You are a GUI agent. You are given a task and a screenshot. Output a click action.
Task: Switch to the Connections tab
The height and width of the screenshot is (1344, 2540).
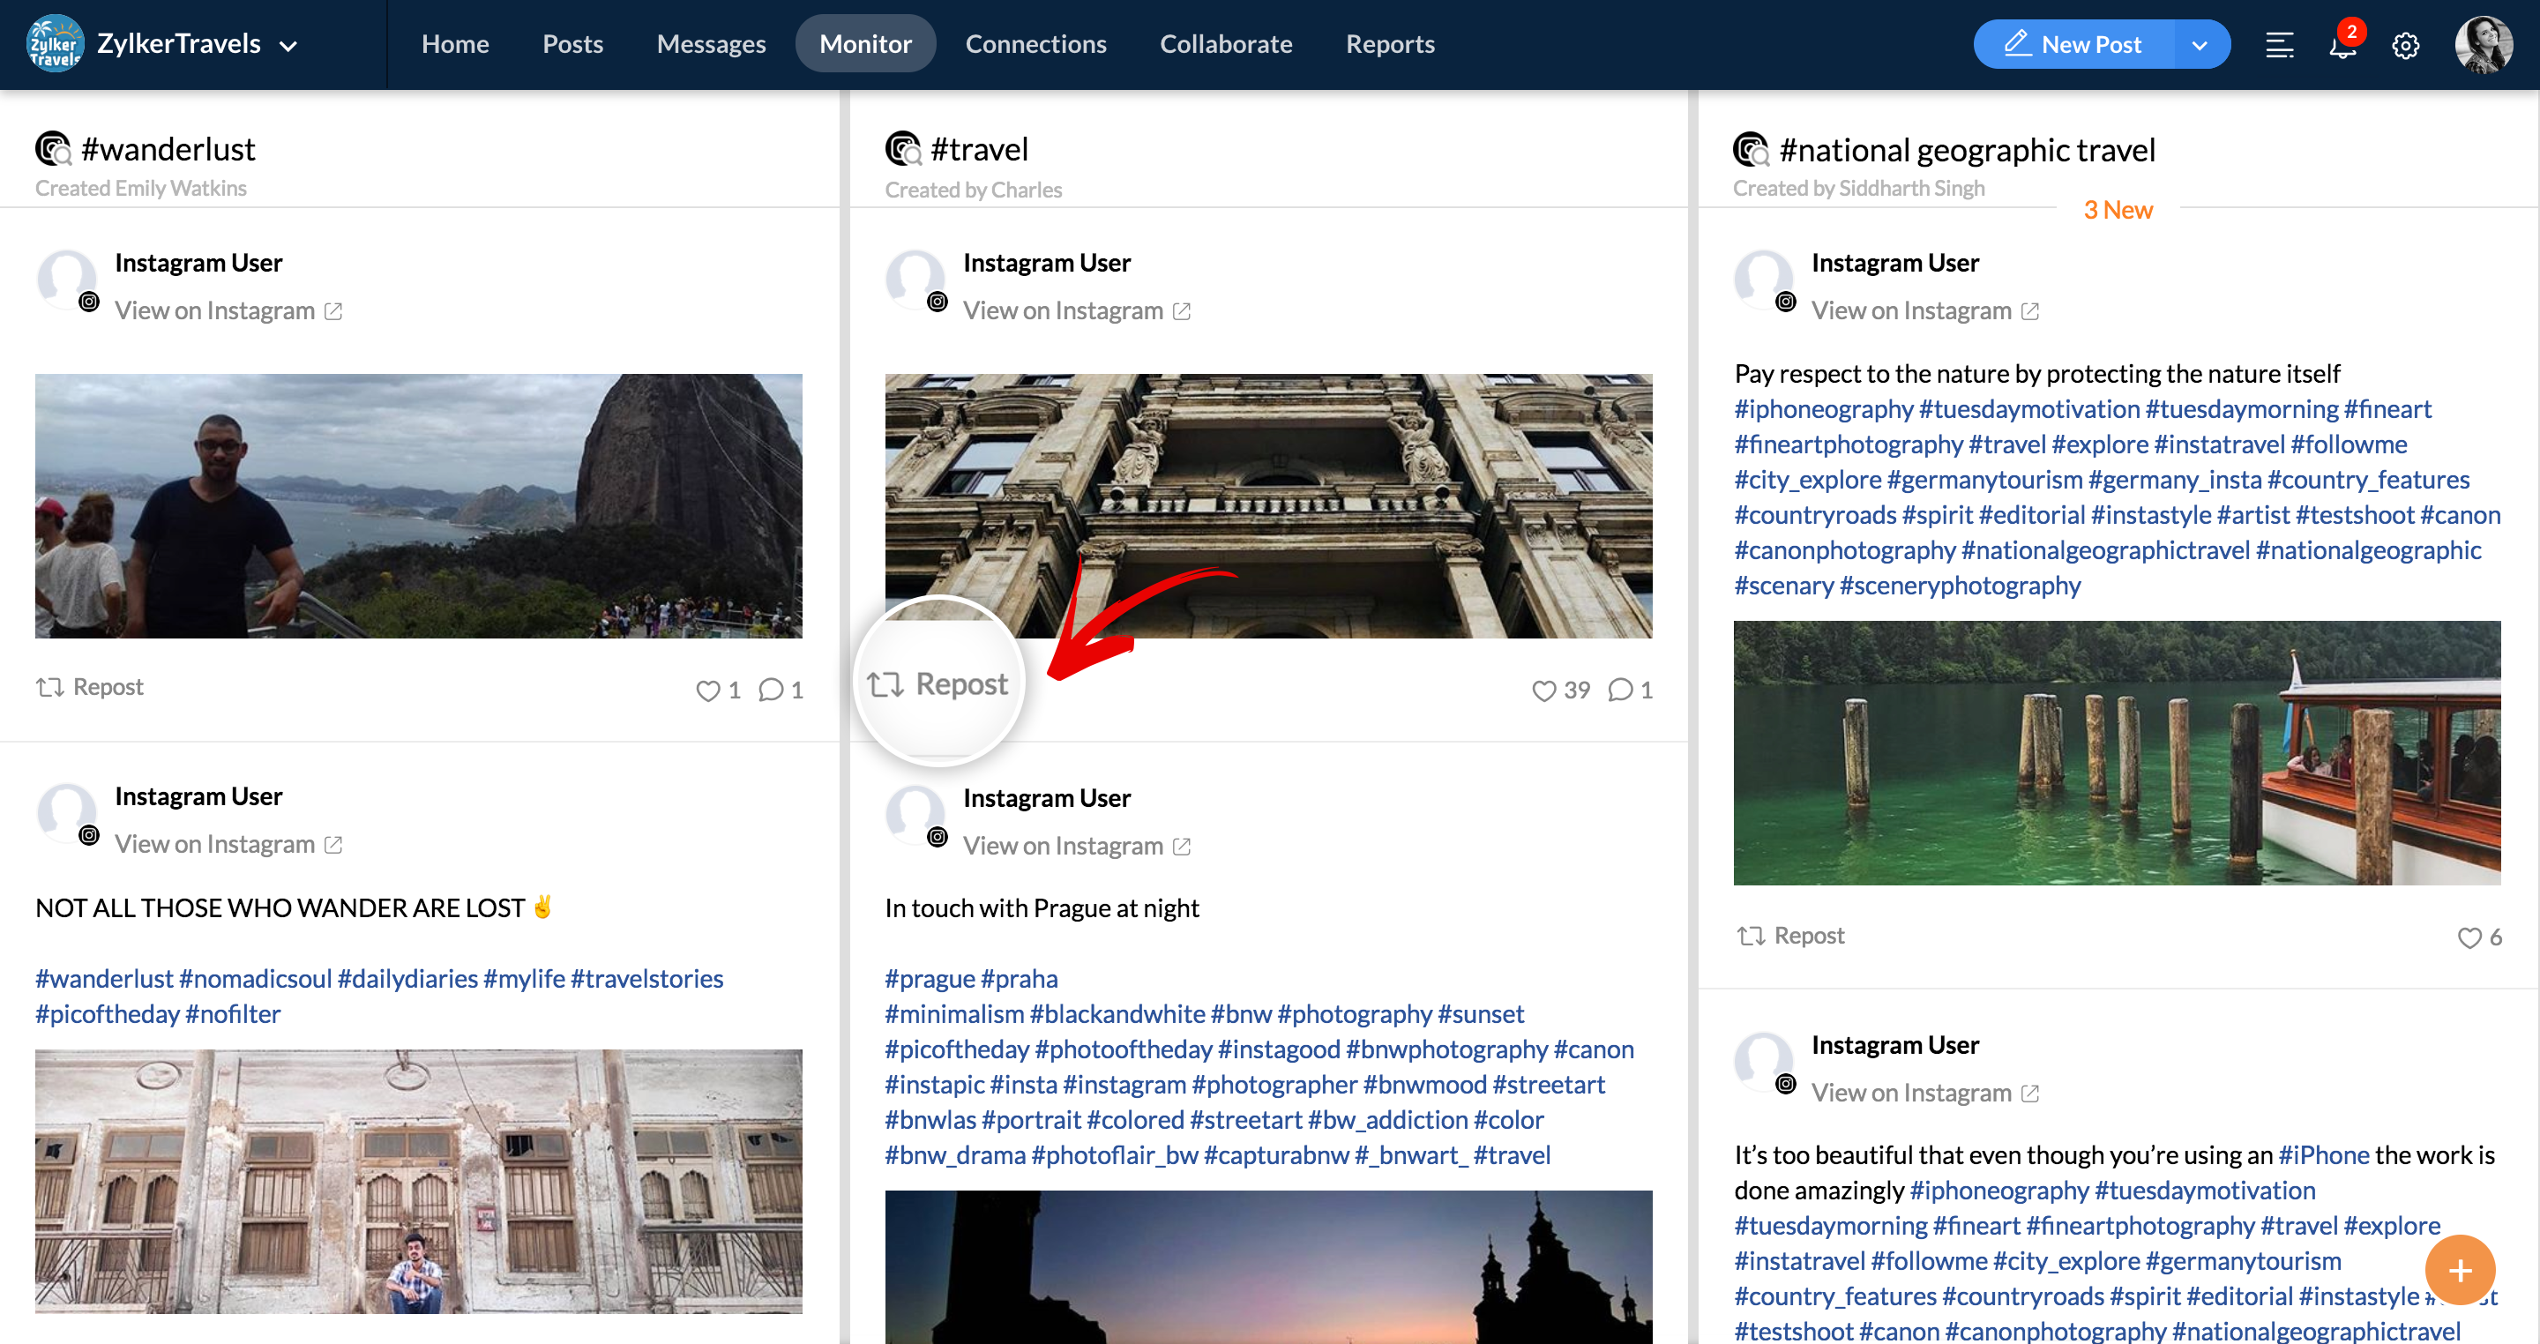(1035, 44)
